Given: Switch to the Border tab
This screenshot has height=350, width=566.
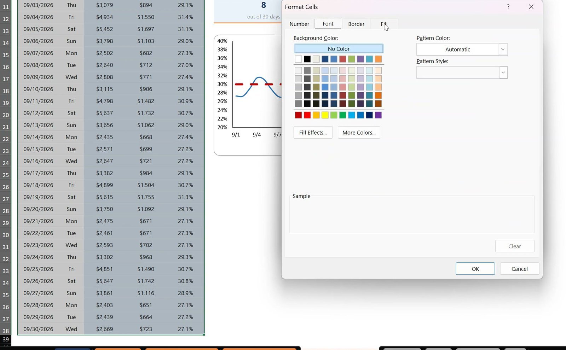Looking at the screenshot, I should (356, 24).
